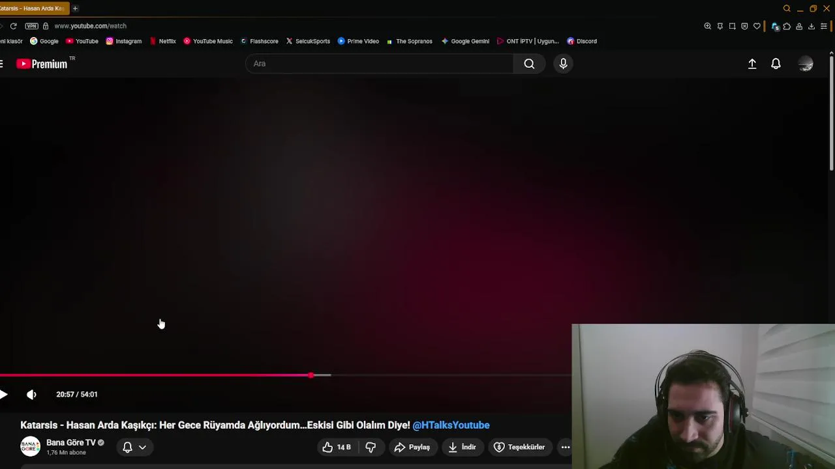Open the extensions puzzle piece icon
Screen dimensions: 835x469
tap(787, 26)
